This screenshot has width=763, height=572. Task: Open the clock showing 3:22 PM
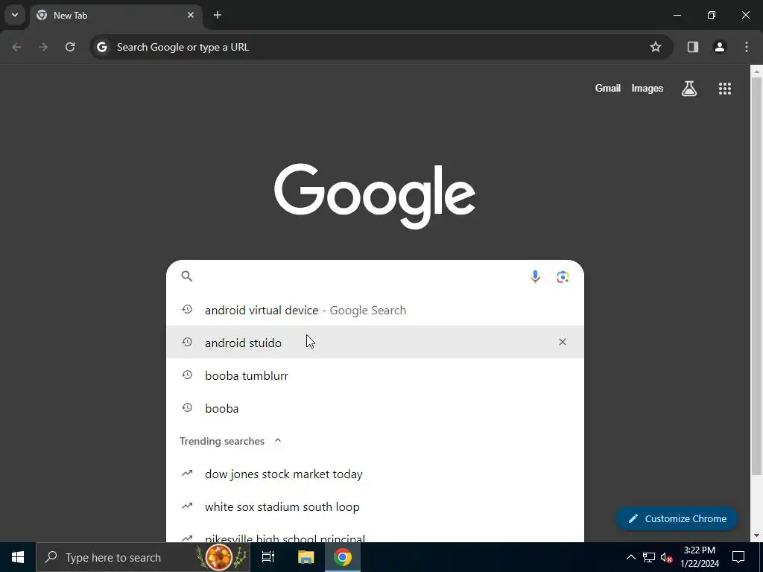pos(699,557)
